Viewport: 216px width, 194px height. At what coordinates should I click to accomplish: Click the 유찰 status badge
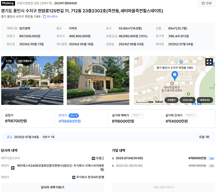211,166
